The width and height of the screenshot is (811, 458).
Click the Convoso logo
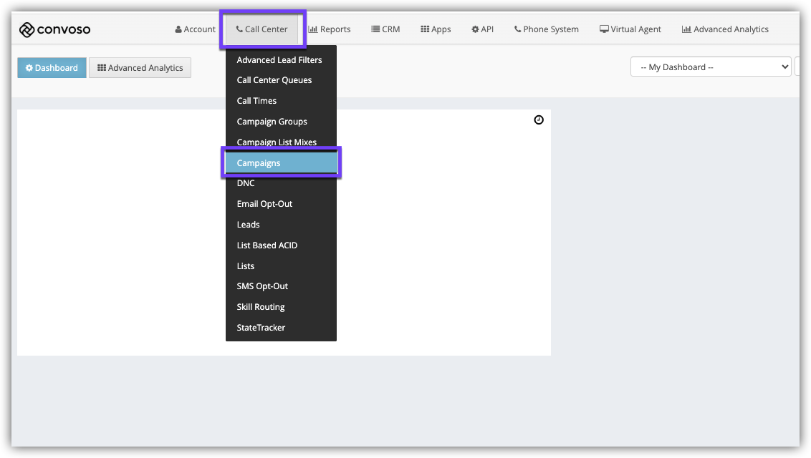coord(55,29)
